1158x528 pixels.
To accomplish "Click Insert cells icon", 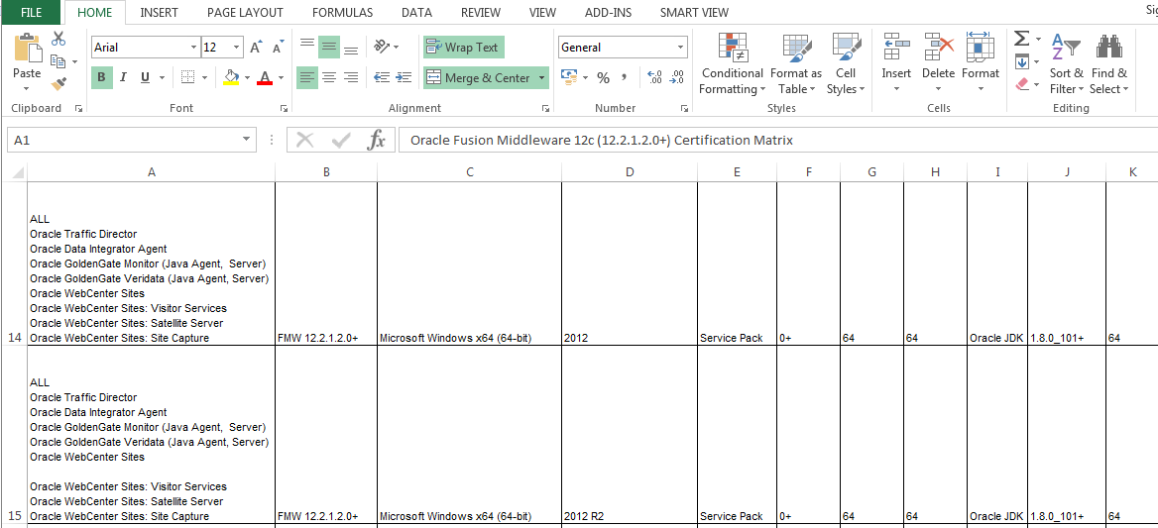I will click(x=896, y=48).
